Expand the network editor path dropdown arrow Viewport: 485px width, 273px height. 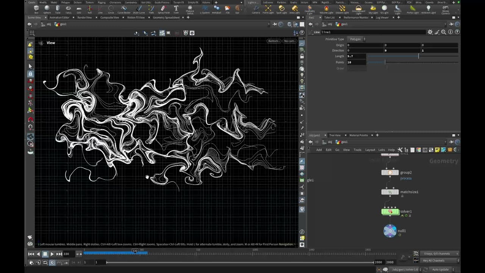[446, 142]
